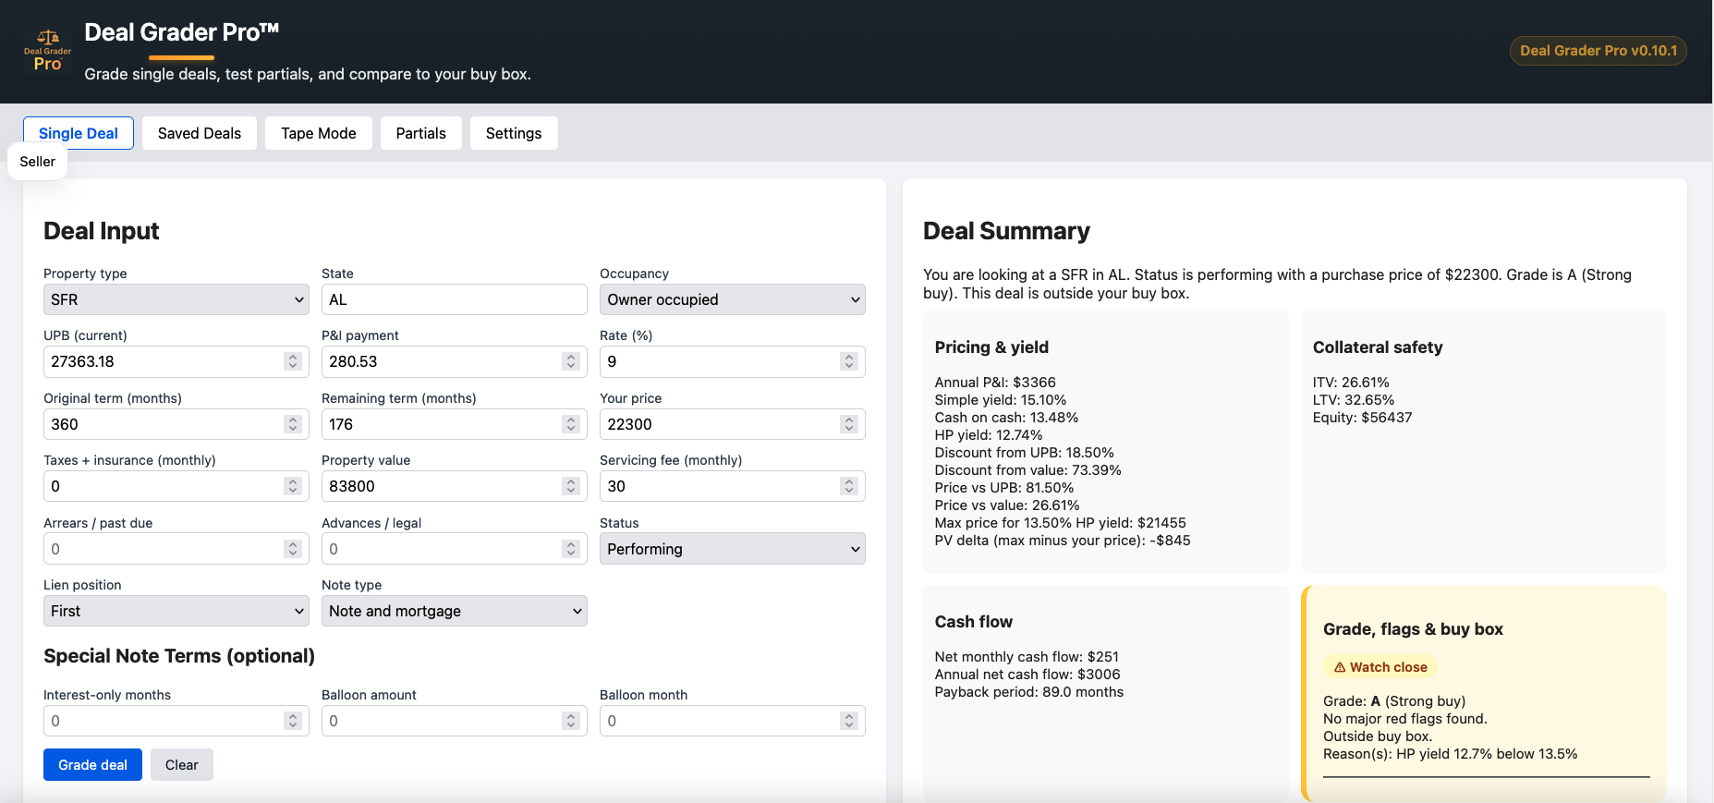Click the P&I payment spinner arrows

(x=571, y=361)
